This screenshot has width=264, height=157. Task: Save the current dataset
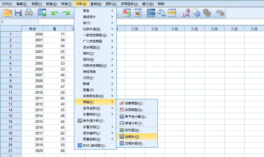[18, 12]
